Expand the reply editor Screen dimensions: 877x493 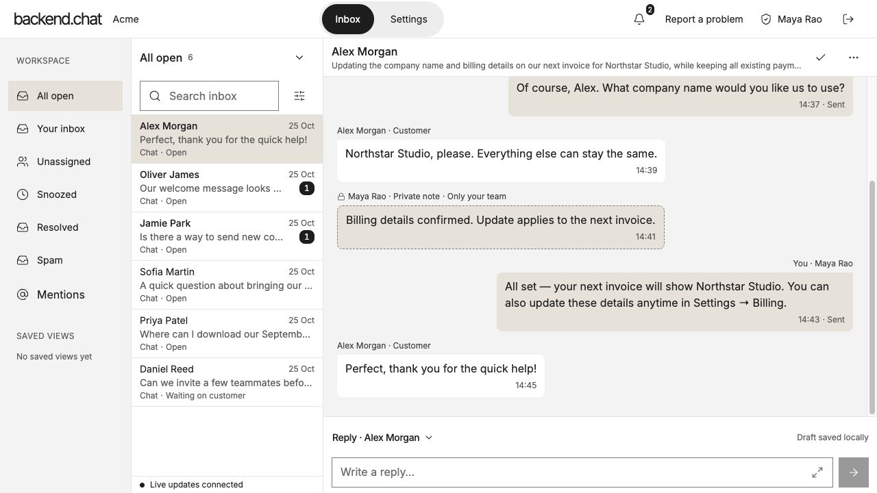click(817, 472)
